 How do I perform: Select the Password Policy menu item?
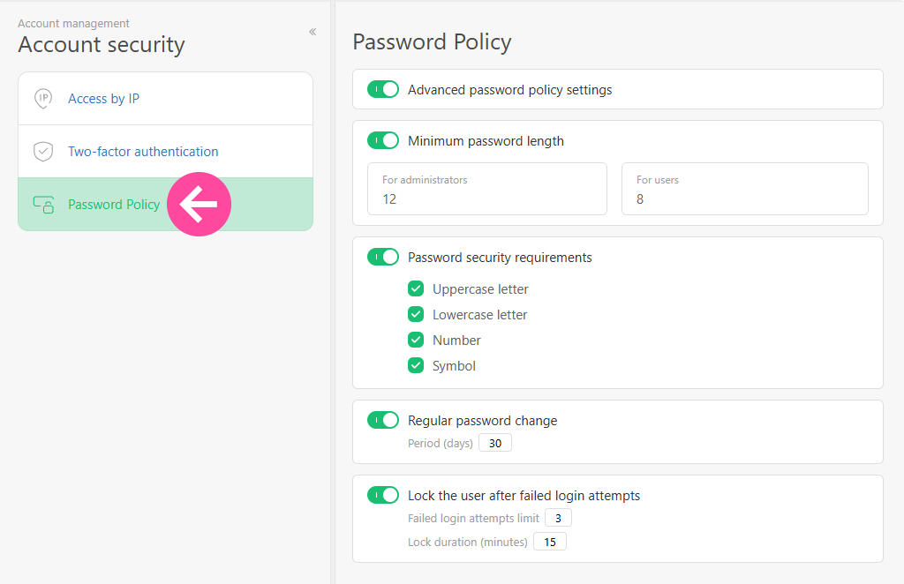tap(114, 205)
